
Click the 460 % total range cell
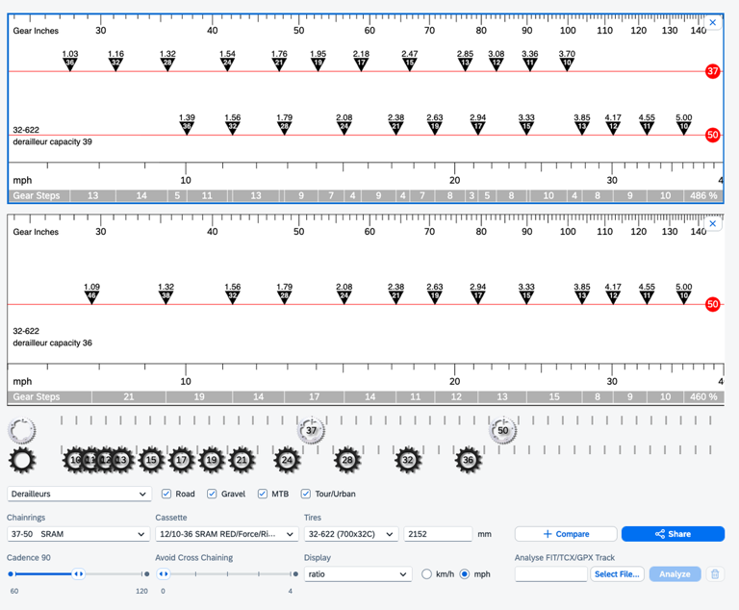(703, 397)
